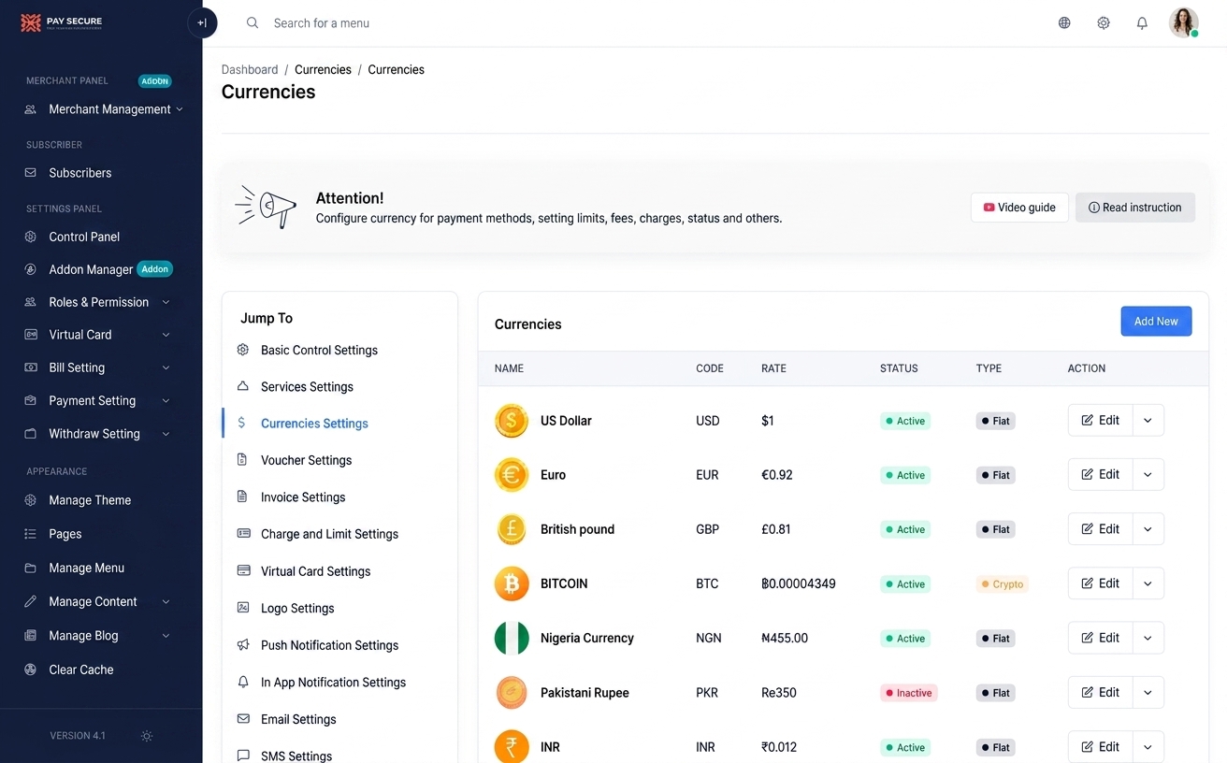Image resolution: width=1227 pixels, height=763 pixels.
Task: Toggle the light/dark theme sun icon
Action: pos(147,736)
